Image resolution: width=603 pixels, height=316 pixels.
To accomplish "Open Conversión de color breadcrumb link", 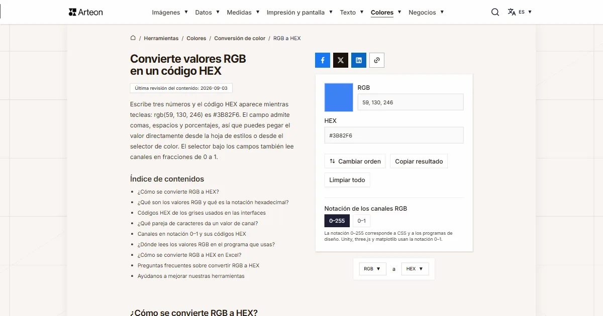I will coord(240,38).
